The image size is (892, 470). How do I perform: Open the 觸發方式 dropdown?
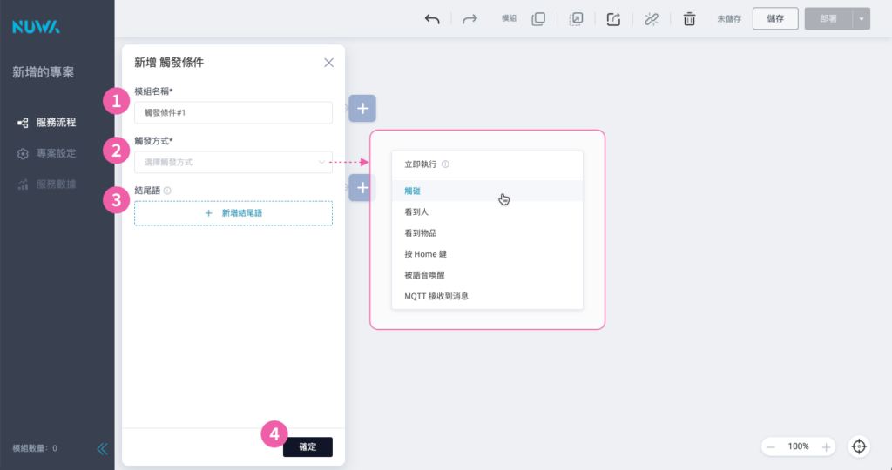coord(233,162)
